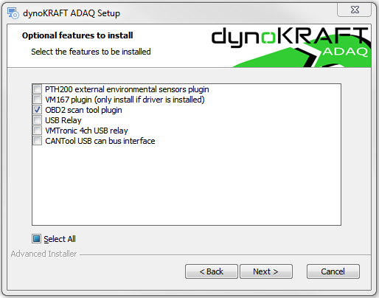The height and width of the screenshot is (298, 379).
Task: Tick VMTronic 4ch USB relay checkbox
Action: [38, 131]
